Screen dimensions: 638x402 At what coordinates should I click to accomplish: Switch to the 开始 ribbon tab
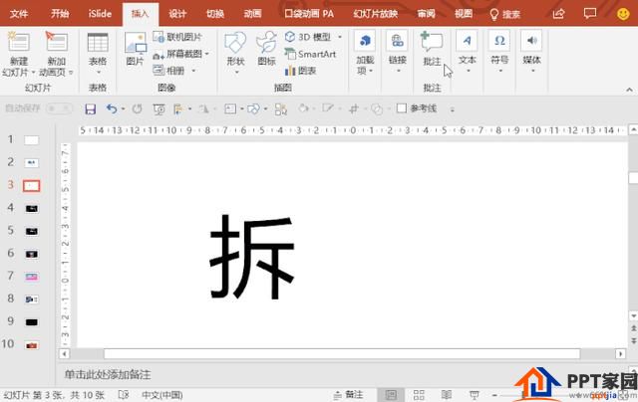click(x=60, y=14)
